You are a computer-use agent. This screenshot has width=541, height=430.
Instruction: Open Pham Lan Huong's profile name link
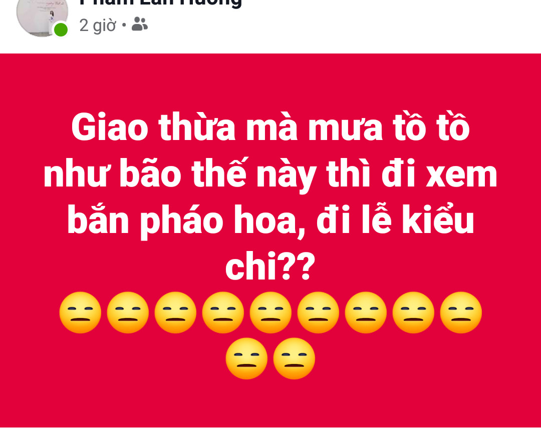(160, 3)
